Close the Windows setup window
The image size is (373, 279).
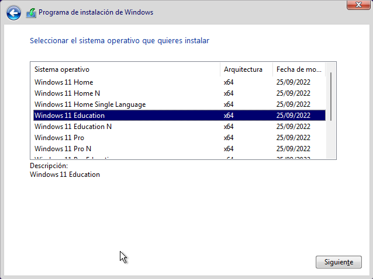[358, 5]
